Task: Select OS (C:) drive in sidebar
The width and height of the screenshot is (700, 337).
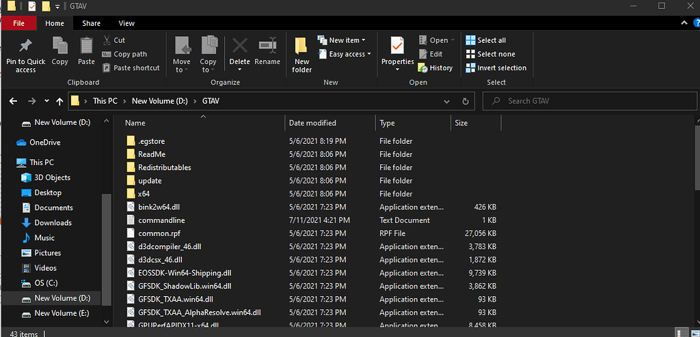Action: point(40,283)
